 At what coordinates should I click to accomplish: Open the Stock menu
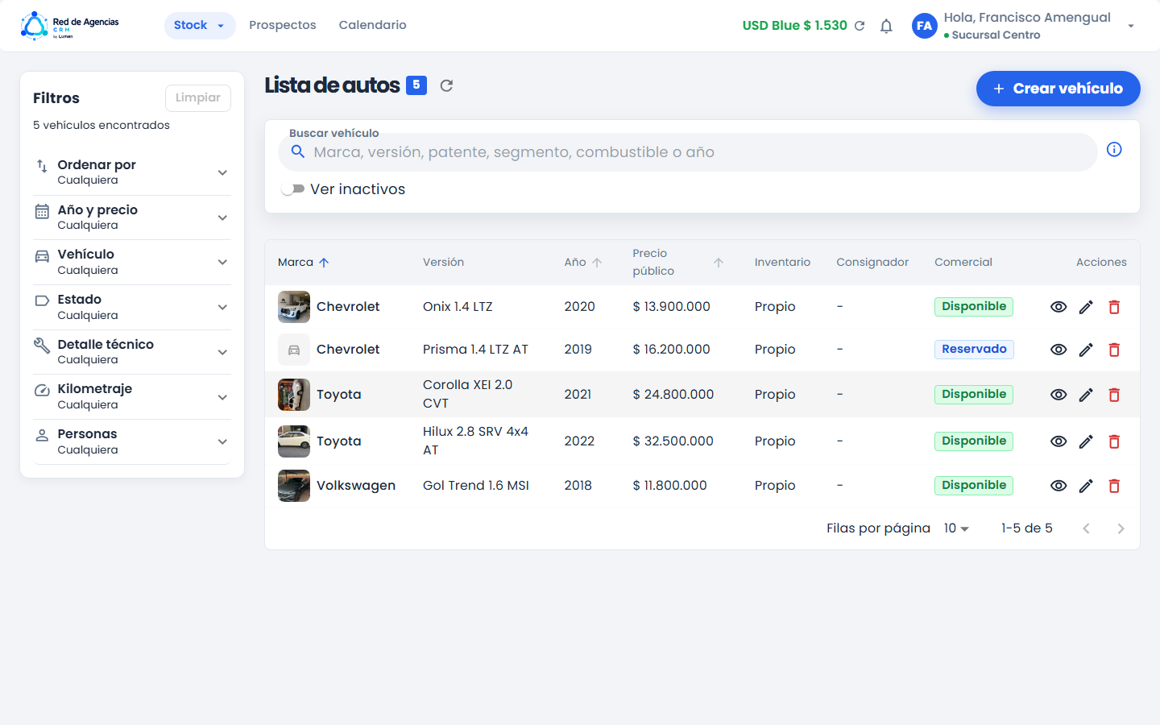(x=200, y=26)
